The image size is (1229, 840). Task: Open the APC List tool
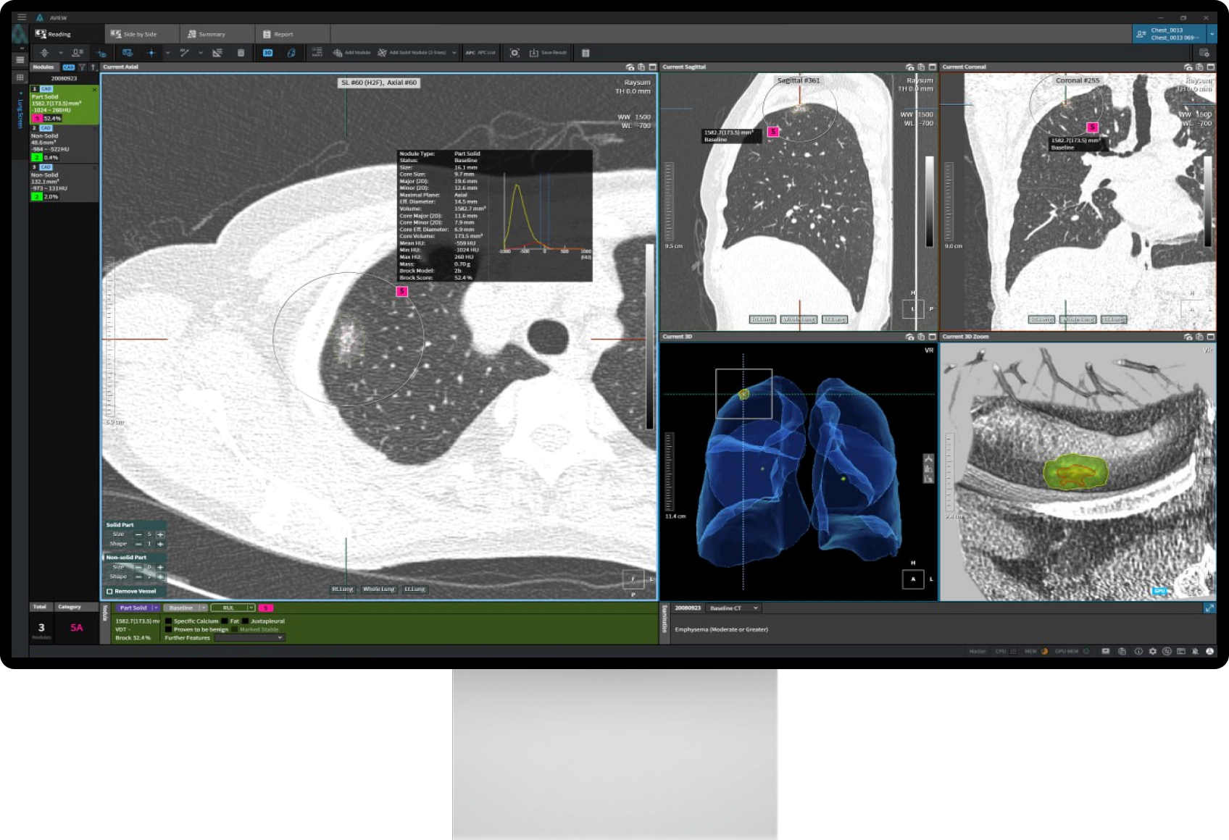(480, 53)
